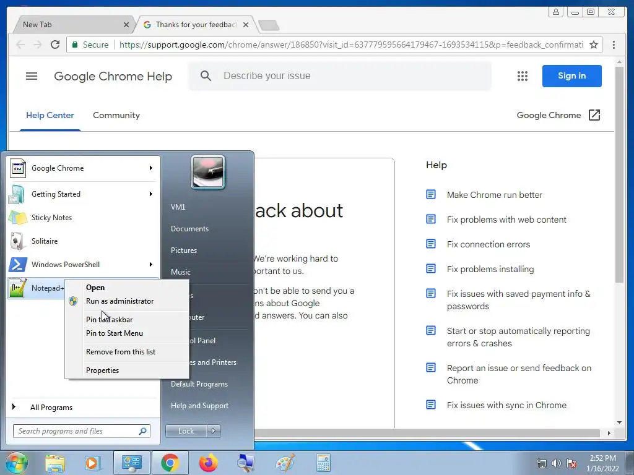634x475 pixels.
Task: Click the blue Sign in button
Action: [x=571, y=76]
